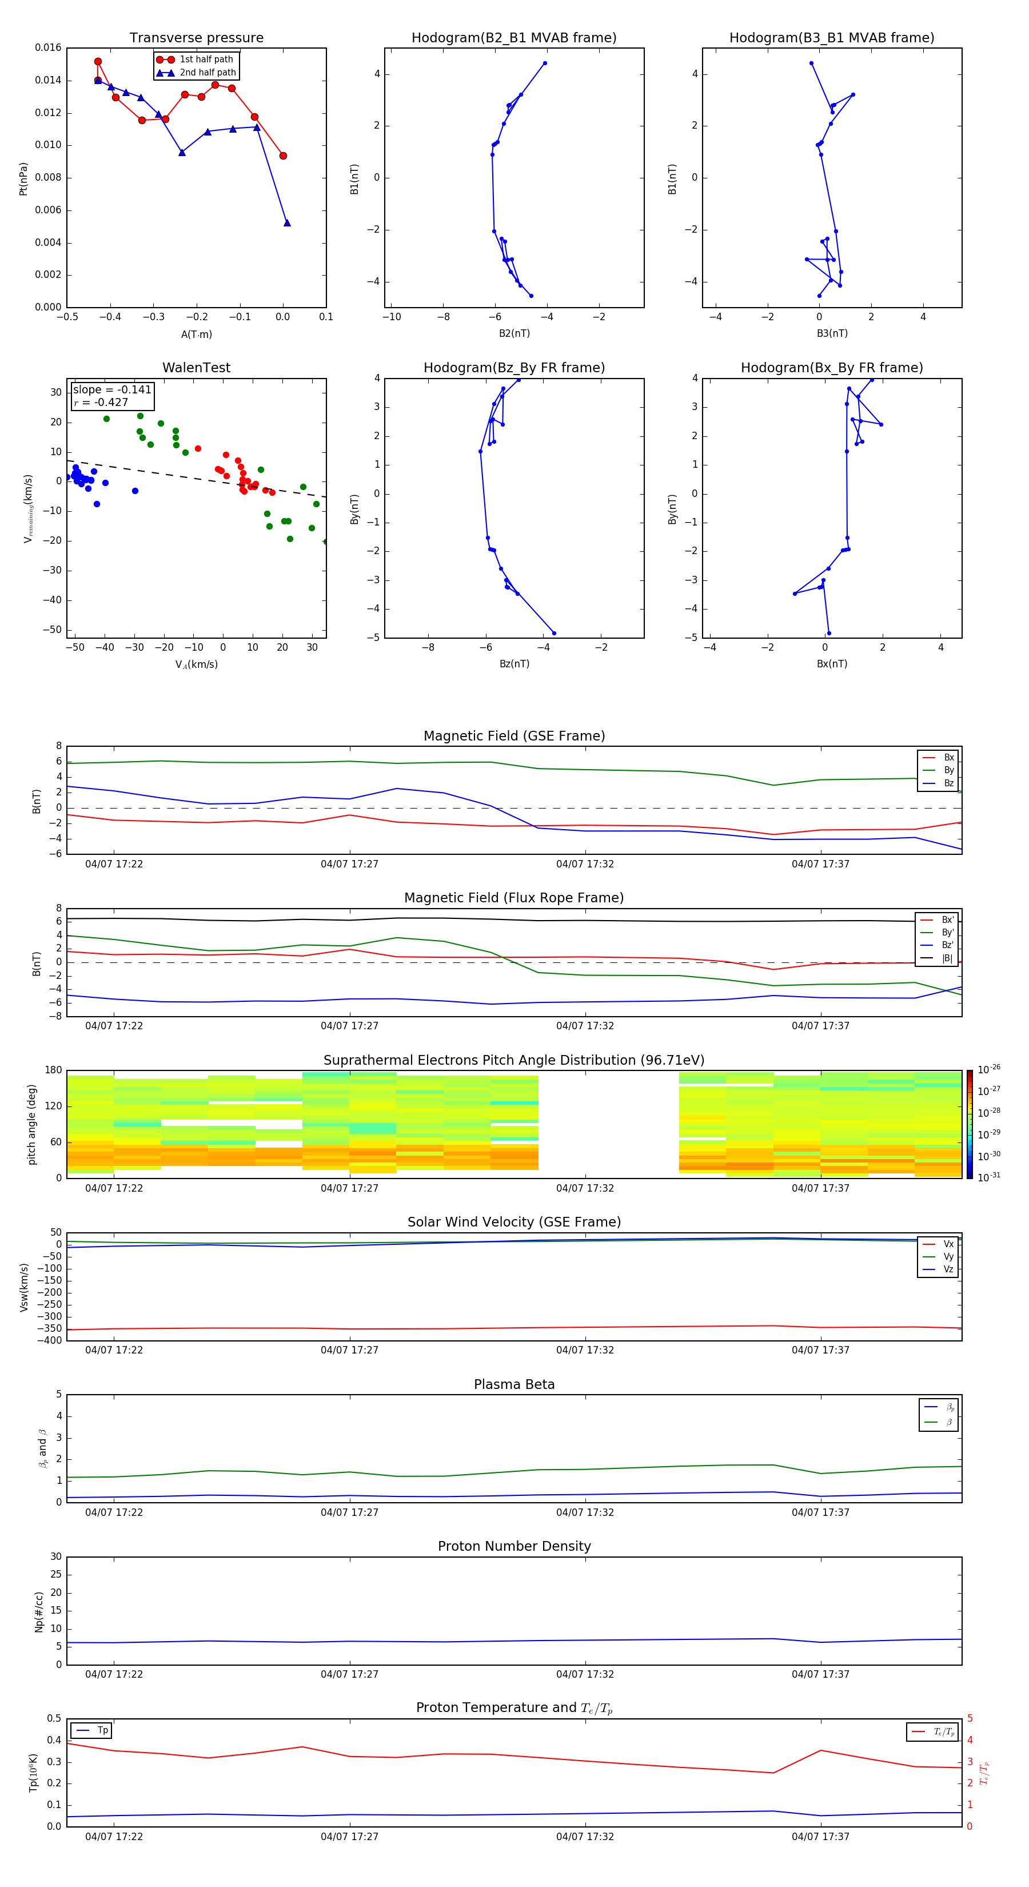Viewport: 1029px width, 1887px height.
Task: Click the Suprathermal Electrons Pitch Angle title
Action: point(514,1061)
